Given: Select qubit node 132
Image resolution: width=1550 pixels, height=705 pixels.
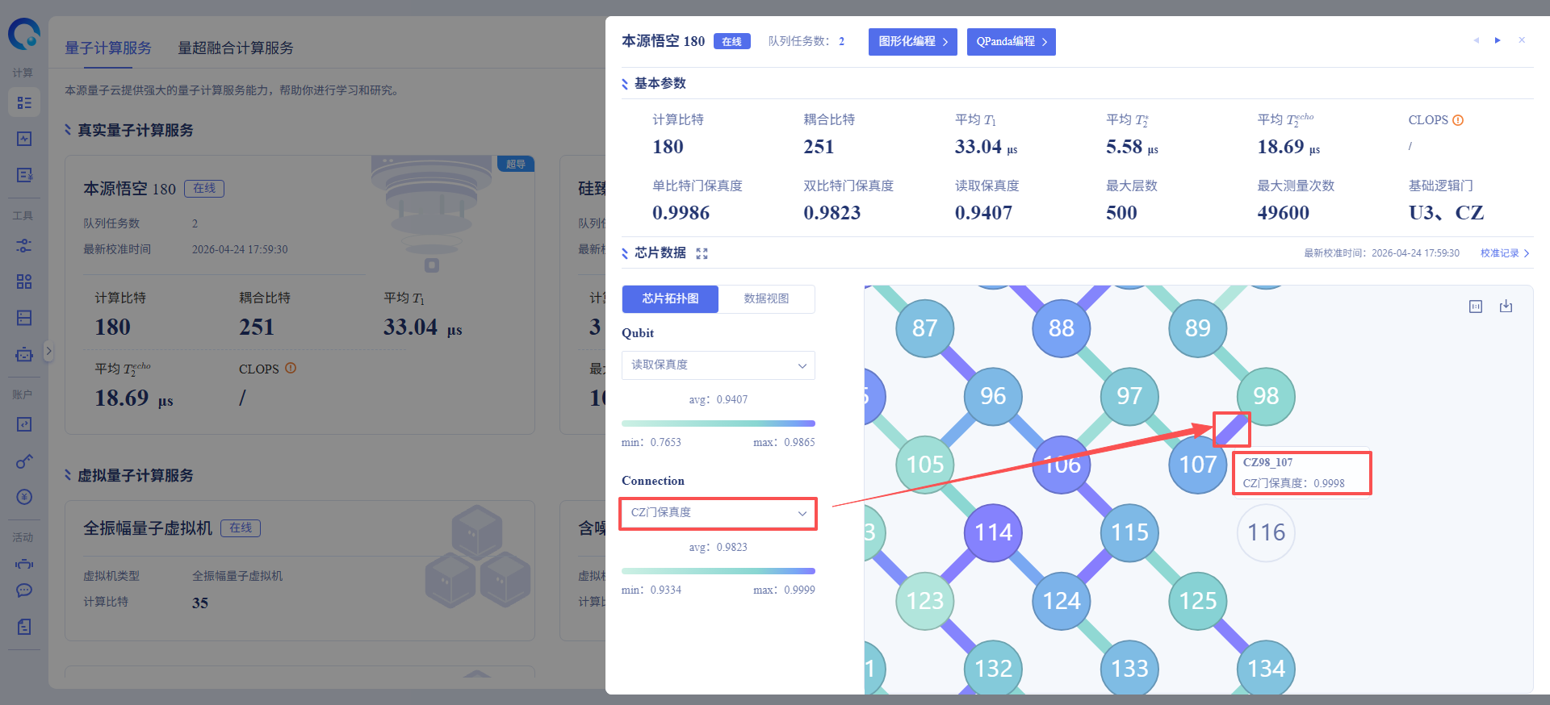Looking at the screenshot, I should (993, 669).
